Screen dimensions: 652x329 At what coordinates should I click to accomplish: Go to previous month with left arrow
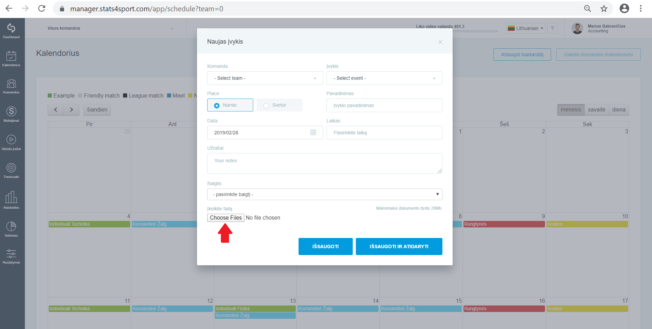pyautogui.click(x=56, y=110)
